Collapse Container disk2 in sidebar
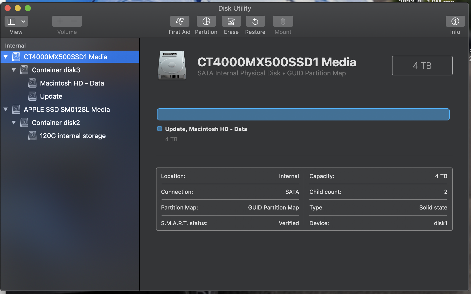 14,123
